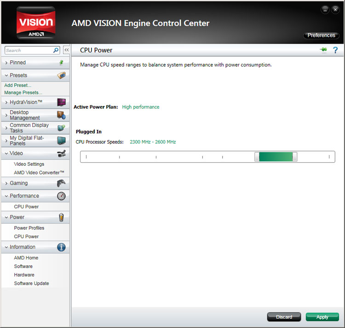
Task: Open help with the question mark icon
Action: (335, 50)
